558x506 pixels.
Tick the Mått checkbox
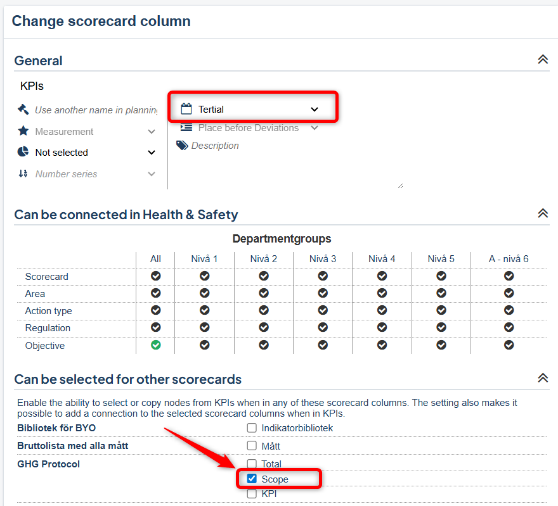coord(252,446)
